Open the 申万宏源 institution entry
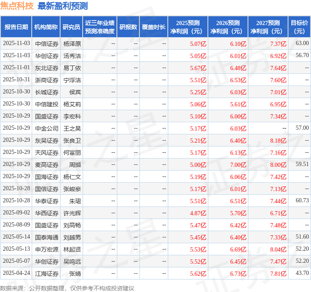The height and width of the screenshot is (292, 311). tap(46, 249)
